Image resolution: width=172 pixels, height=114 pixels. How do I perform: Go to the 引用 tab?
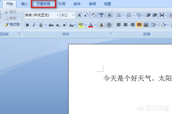pyautogui.click(x=62, y=4)
